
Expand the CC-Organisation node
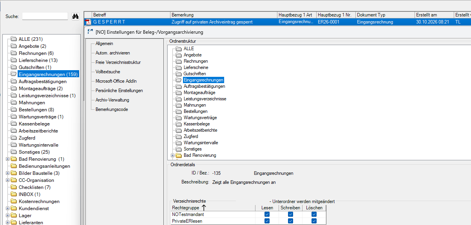pos(7,180)
